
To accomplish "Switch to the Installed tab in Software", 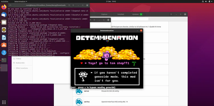I will pos(121,14).
